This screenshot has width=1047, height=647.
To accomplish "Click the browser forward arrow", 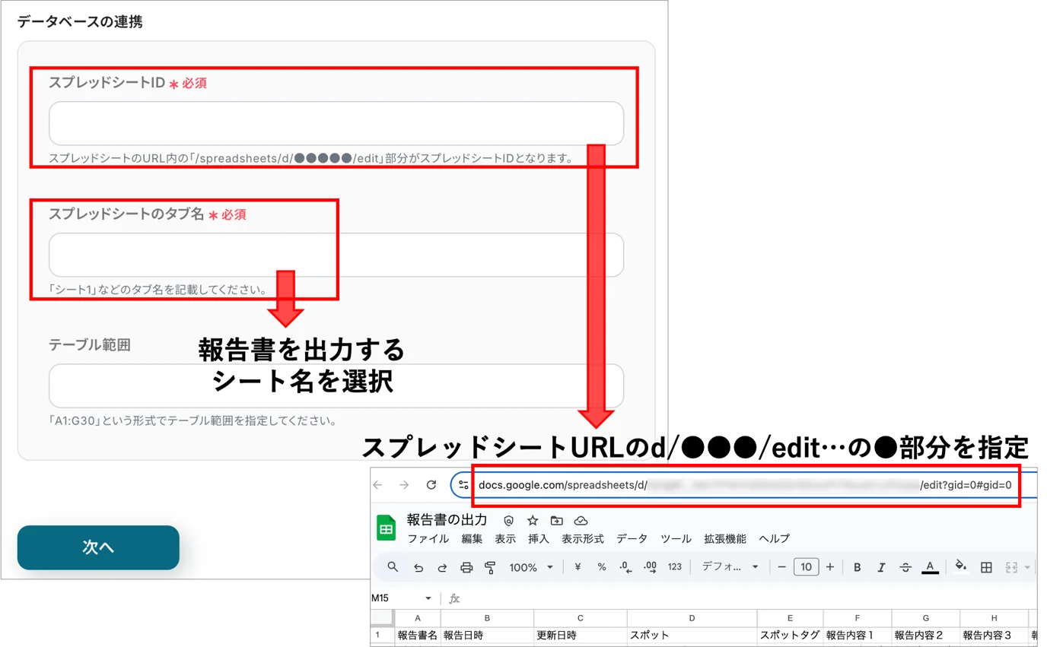I will (404, 484).
